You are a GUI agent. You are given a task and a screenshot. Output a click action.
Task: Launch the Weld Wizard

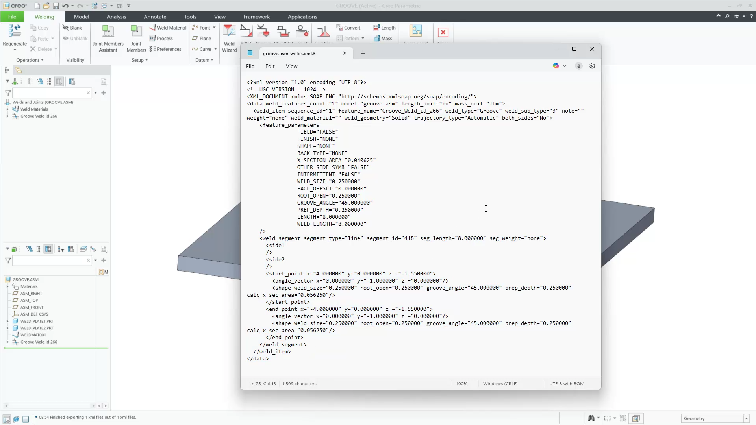tap(229, 38)
